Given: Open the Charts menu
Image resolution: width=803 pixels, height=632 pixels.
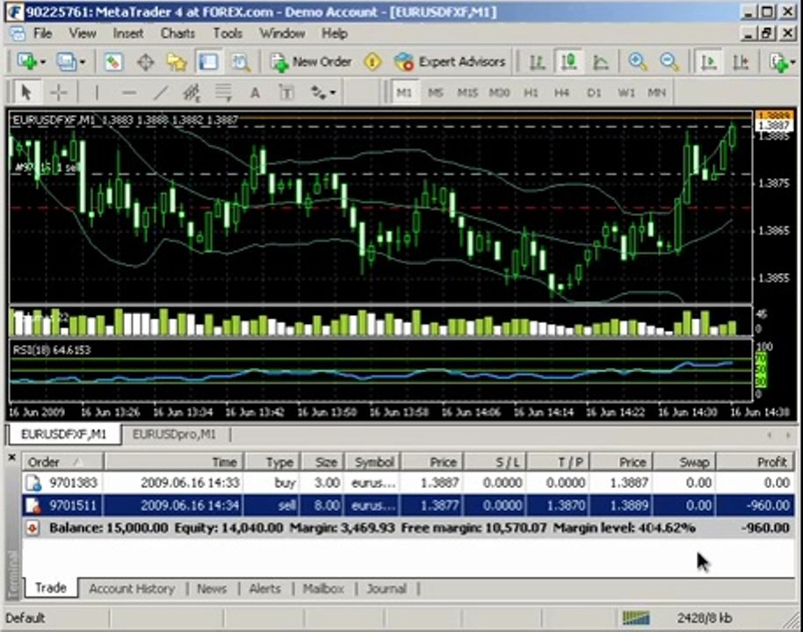Looking at the screenshot, I should 177,33.
